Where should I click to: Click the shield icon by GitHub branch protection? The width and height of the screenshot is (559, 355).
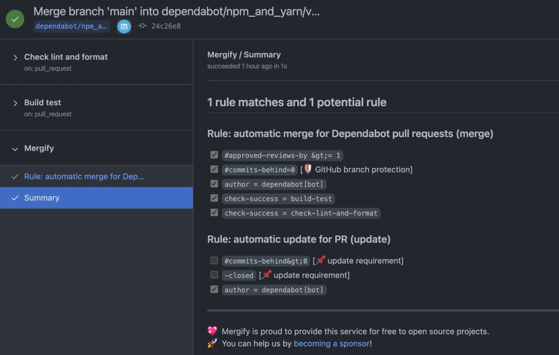pyautogui.click(x=308, y=169)
